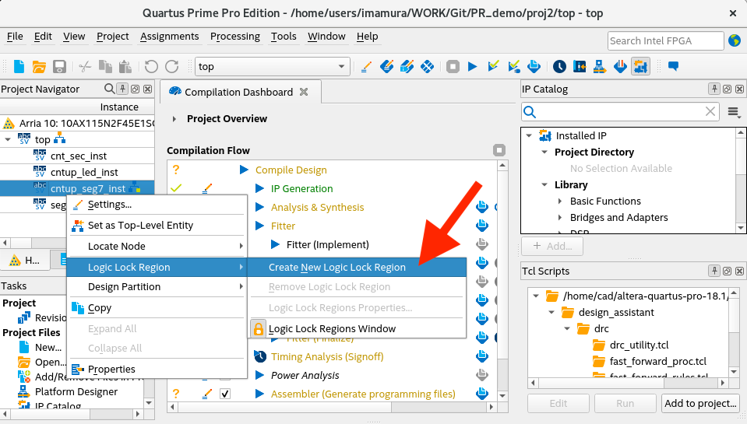The width and height of the screenshot is (747, 424).
Task: Select Set as Top-Level Entity
Action: [x=157, y=225]
